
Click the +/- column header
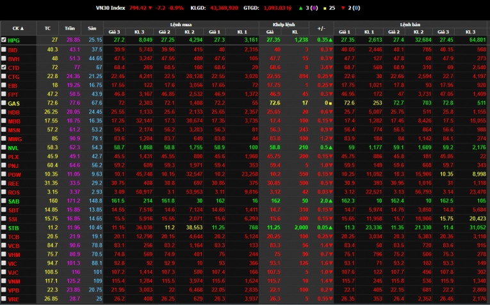tap(322, 28)
